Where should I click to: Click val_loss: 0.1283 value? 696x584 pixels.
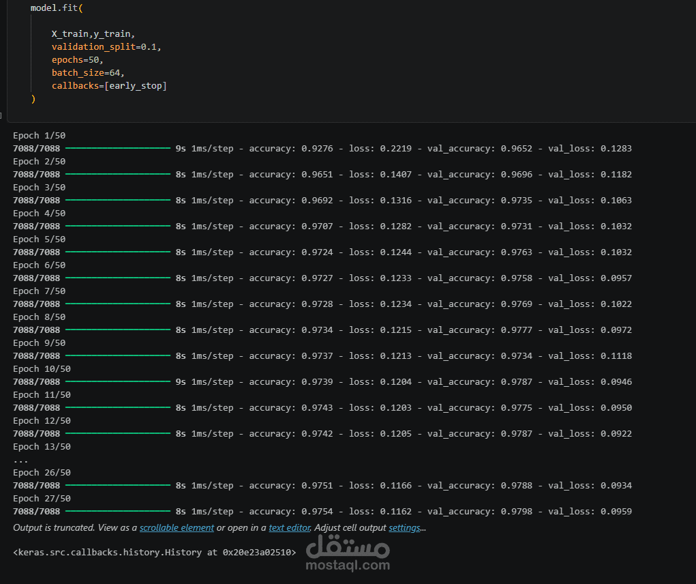(590, 148)
